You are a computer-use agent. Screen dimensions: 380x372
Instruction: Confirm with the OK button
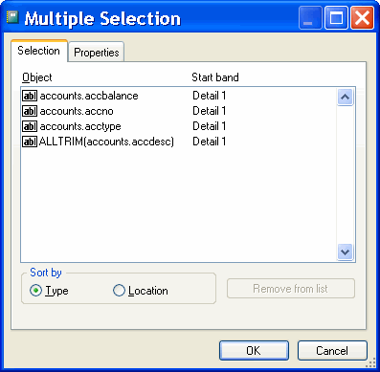254,351
